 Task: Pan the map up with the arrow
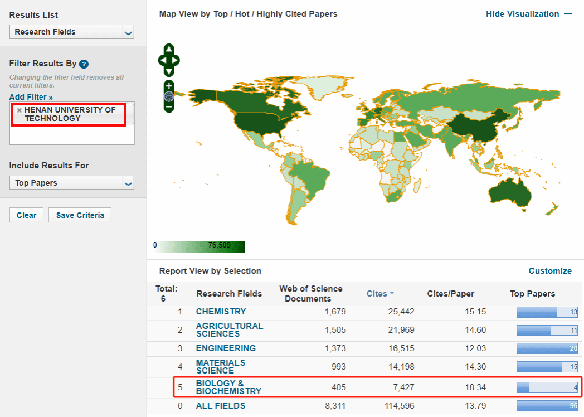169,49
